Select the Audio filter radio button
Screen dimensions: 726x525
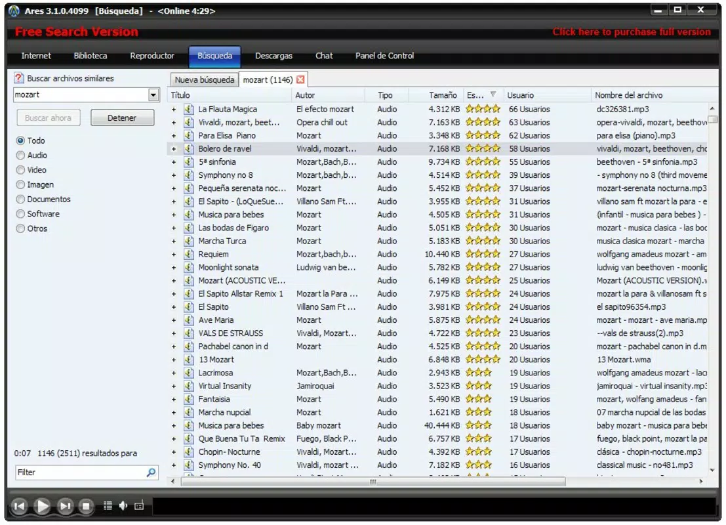20,156
